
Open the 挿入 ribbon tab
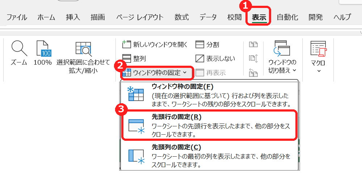(x=73, y=17)
